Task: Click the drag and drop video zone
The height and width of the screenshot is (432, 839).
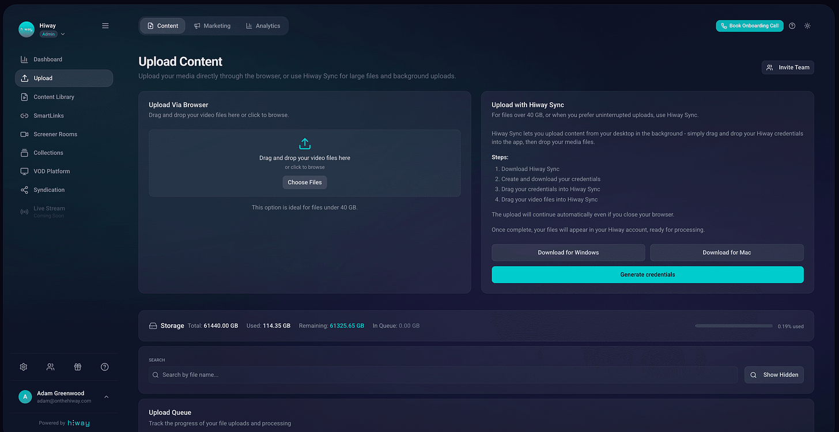Action: tap(305, 163)
